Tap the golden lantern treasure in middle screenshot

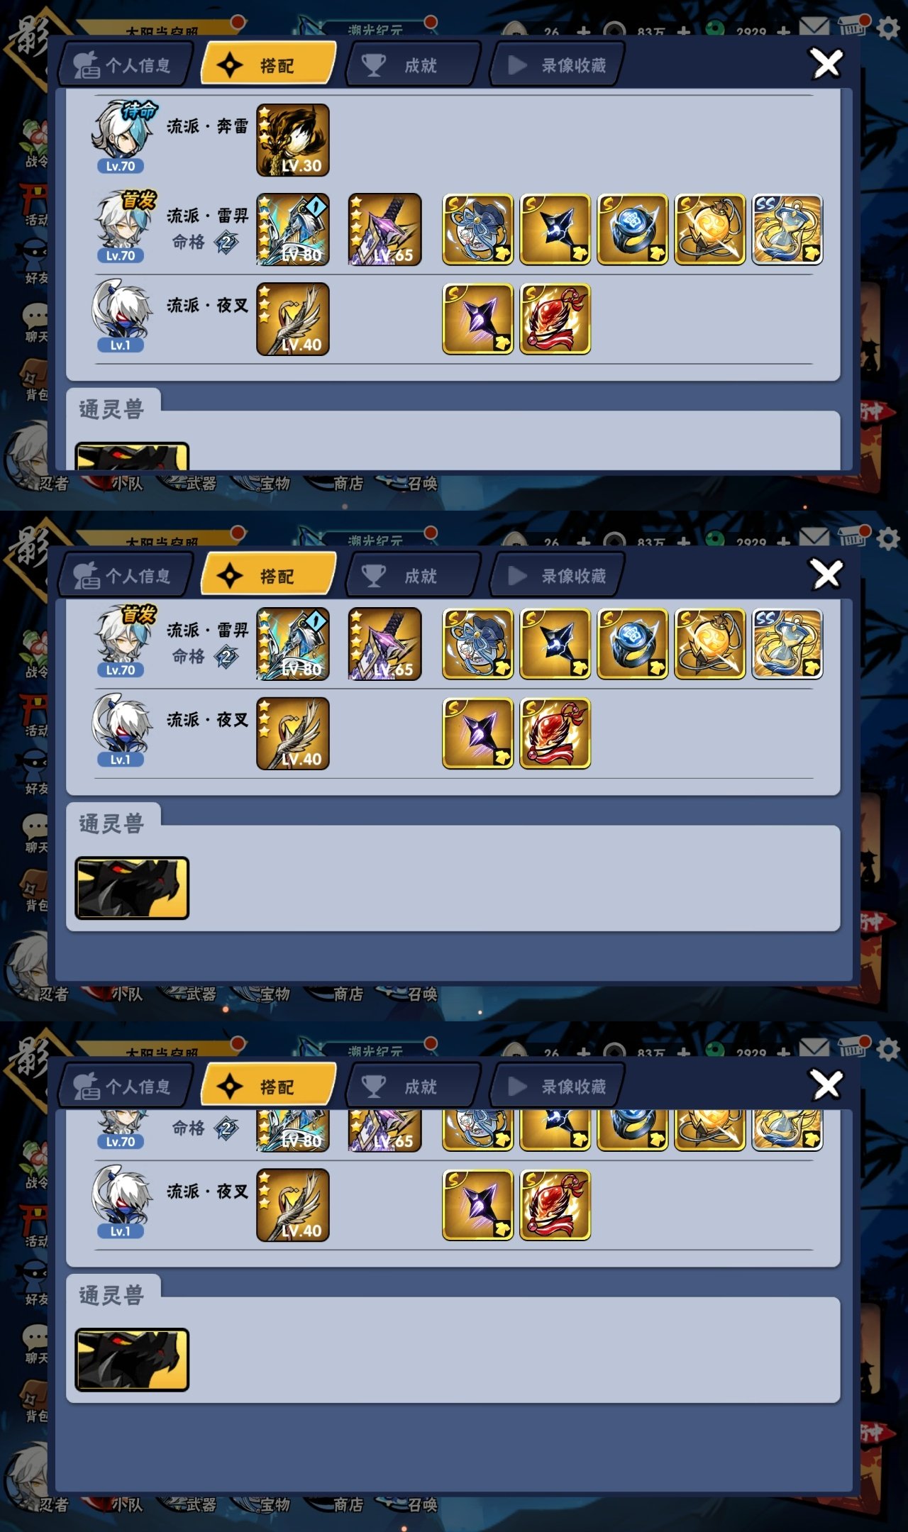[x=709, y=644]
